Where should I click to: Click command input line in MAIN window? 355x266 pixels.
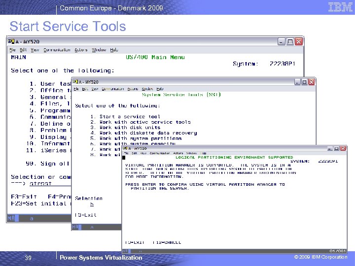50,183
